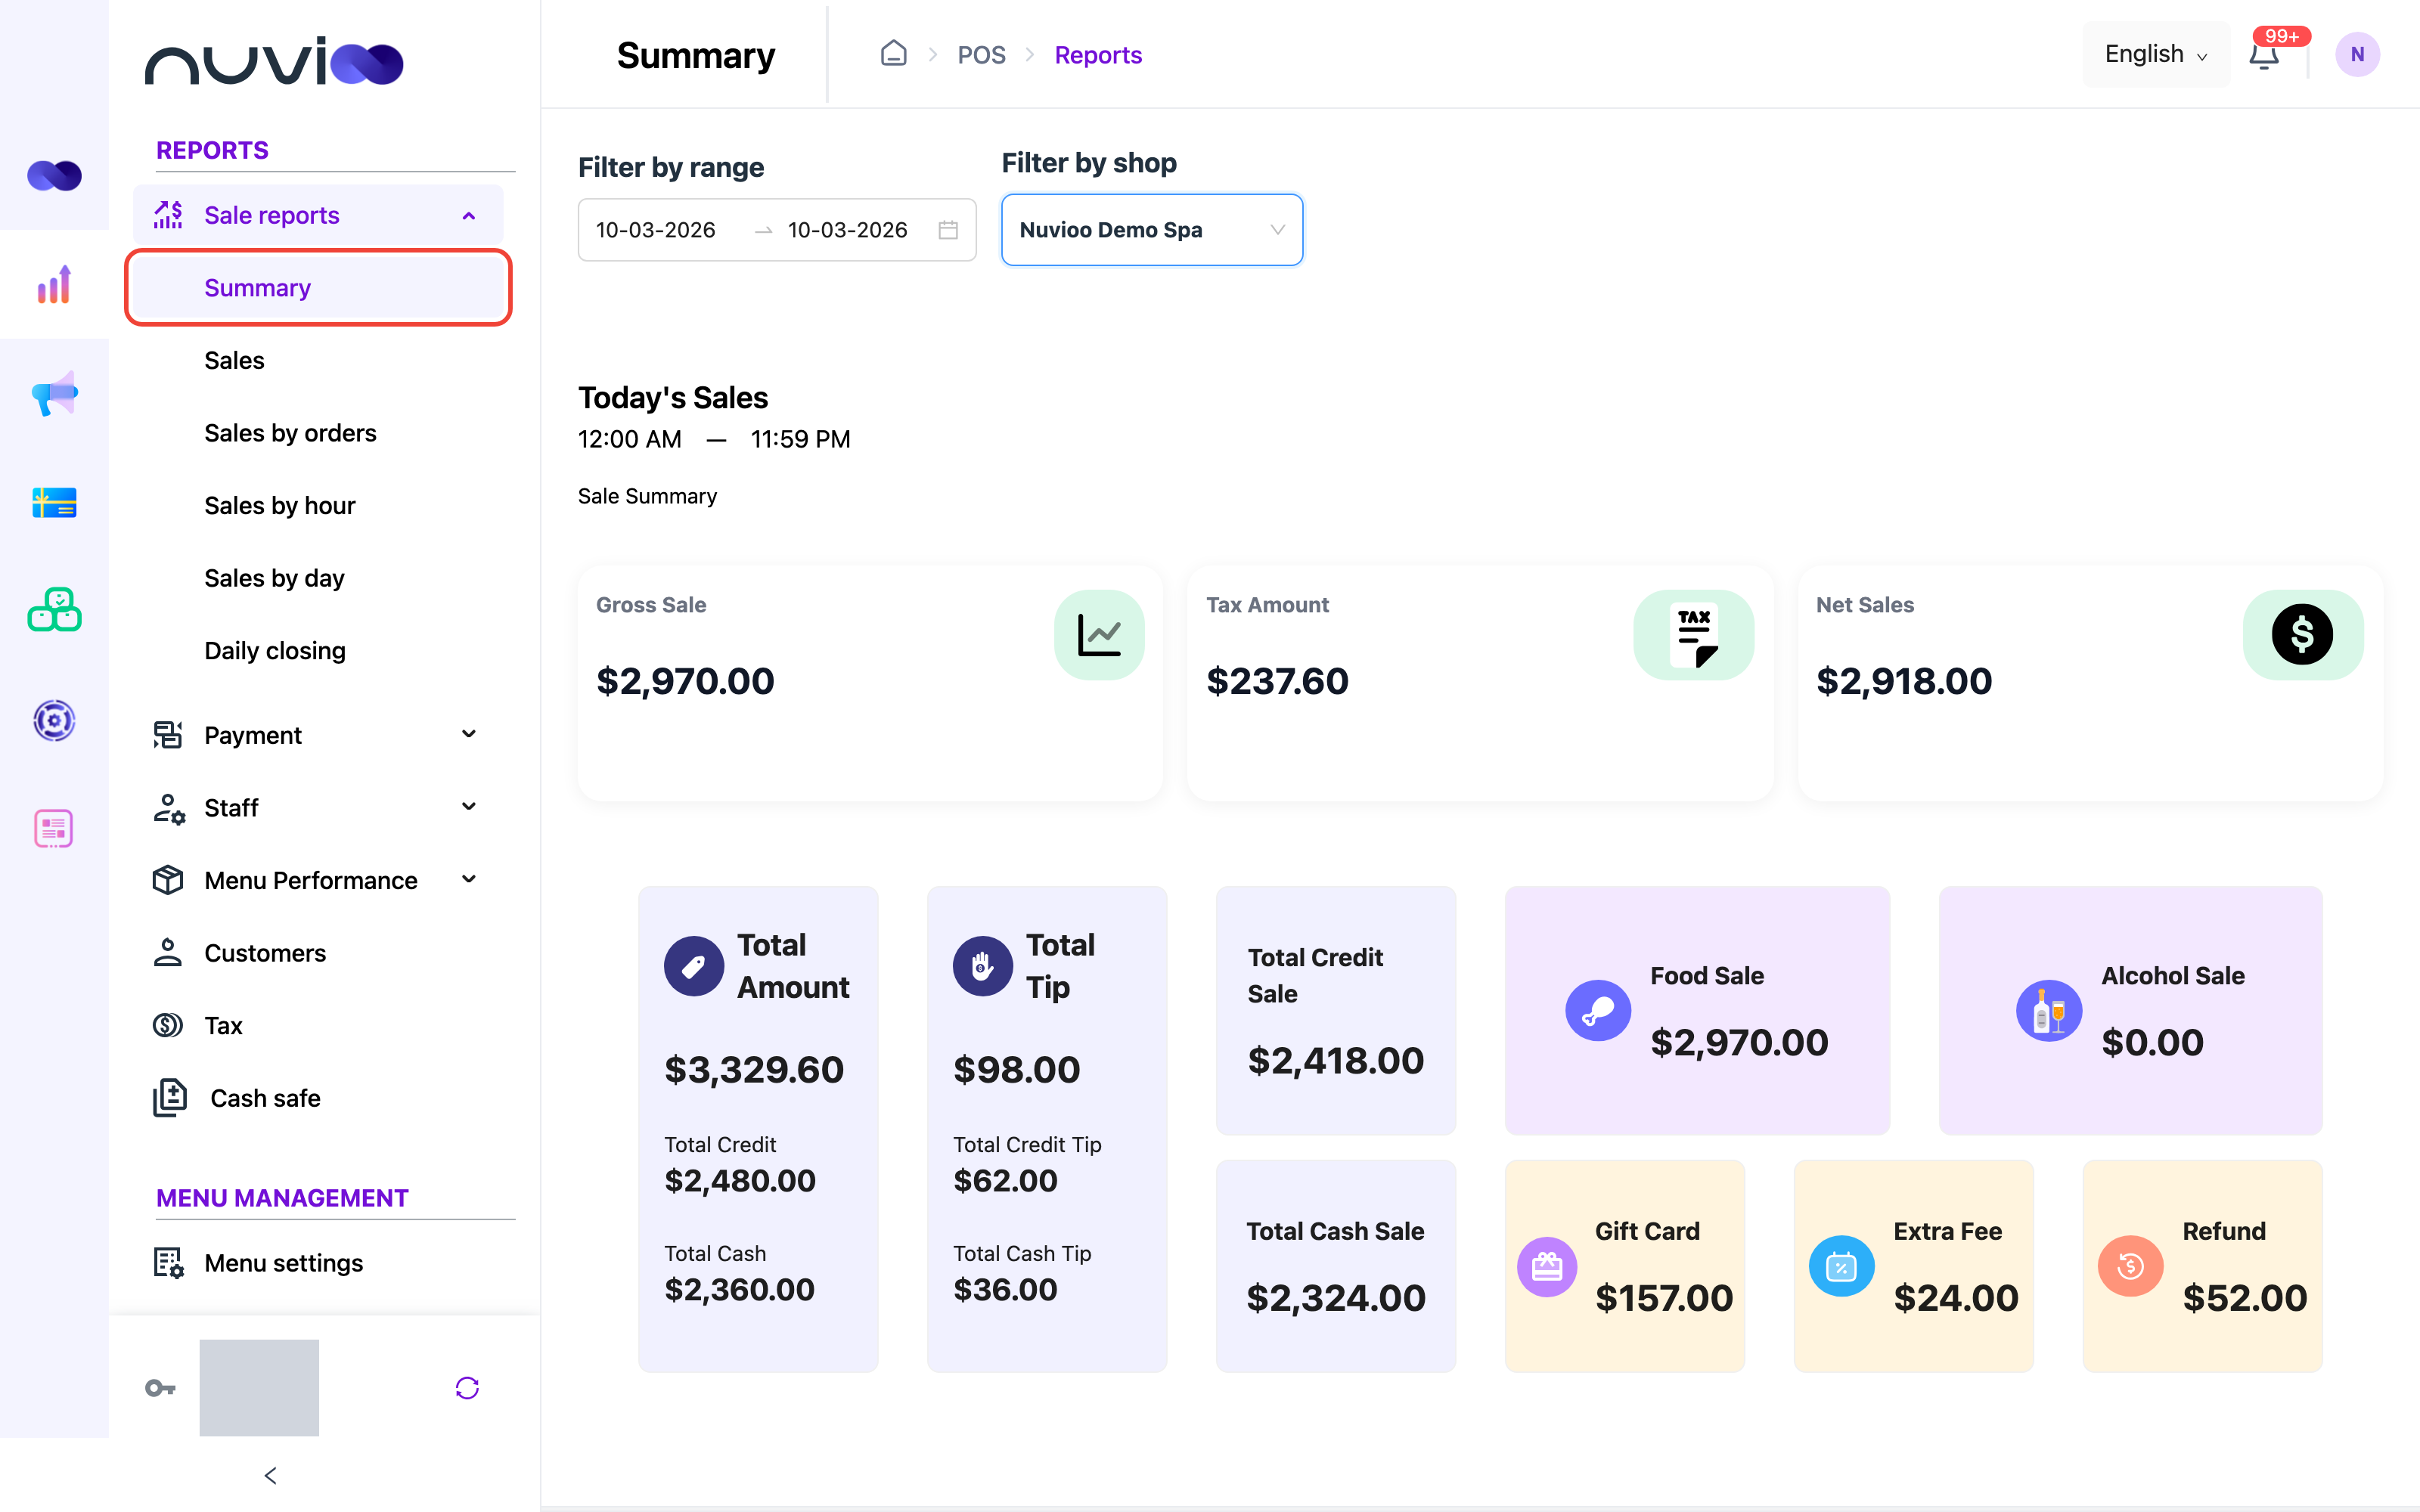Click the Extra Fee blue icon
This screenshot has width=2420, height=1512.
1841,1267
